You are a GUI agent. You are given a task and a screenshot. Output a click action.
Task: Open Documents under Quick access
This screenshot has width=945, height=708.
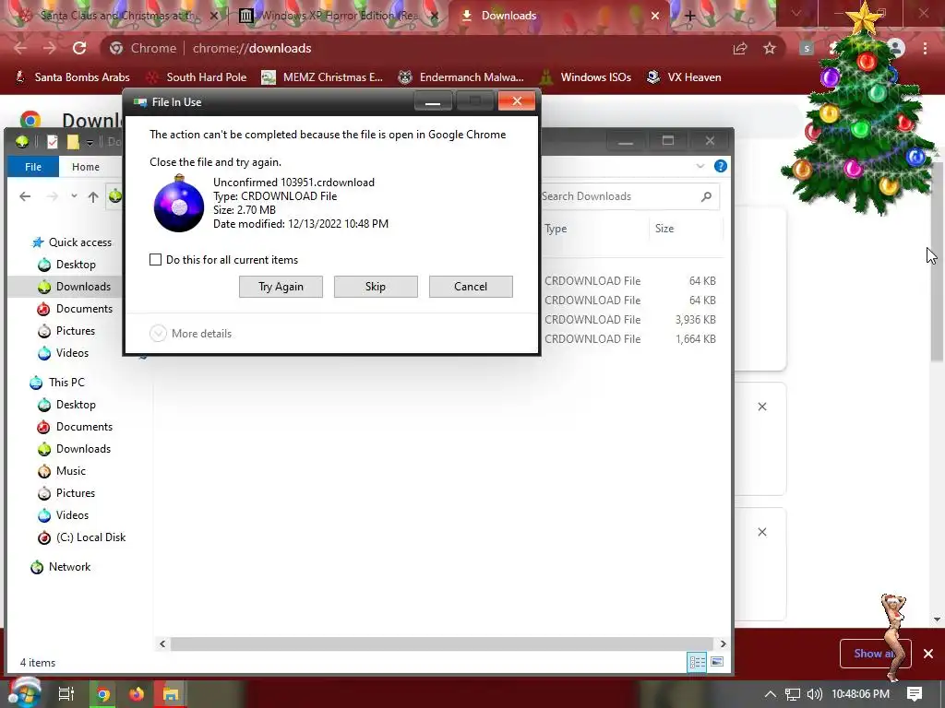[75, 309]
